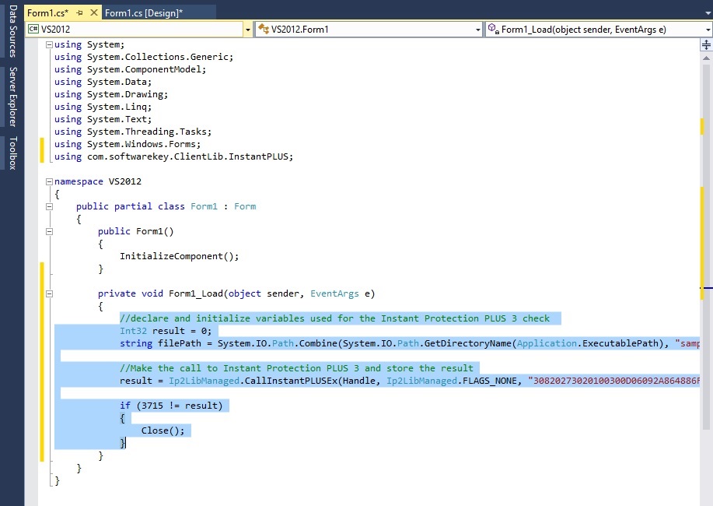The image size is (713, 506).
Task: Click 'using System.Windows.Forms;' line
Action: point(128,144)
